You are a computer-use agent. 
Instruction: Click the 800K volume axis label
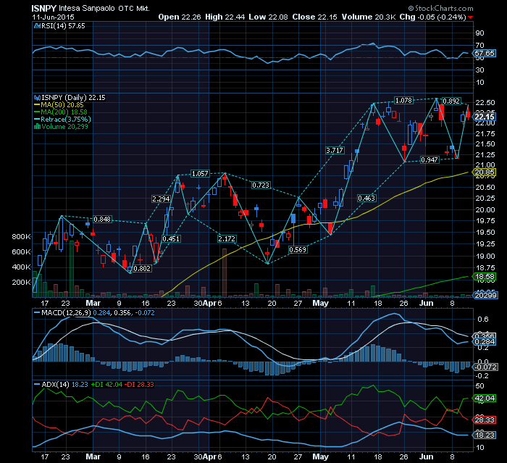(21, 236)
